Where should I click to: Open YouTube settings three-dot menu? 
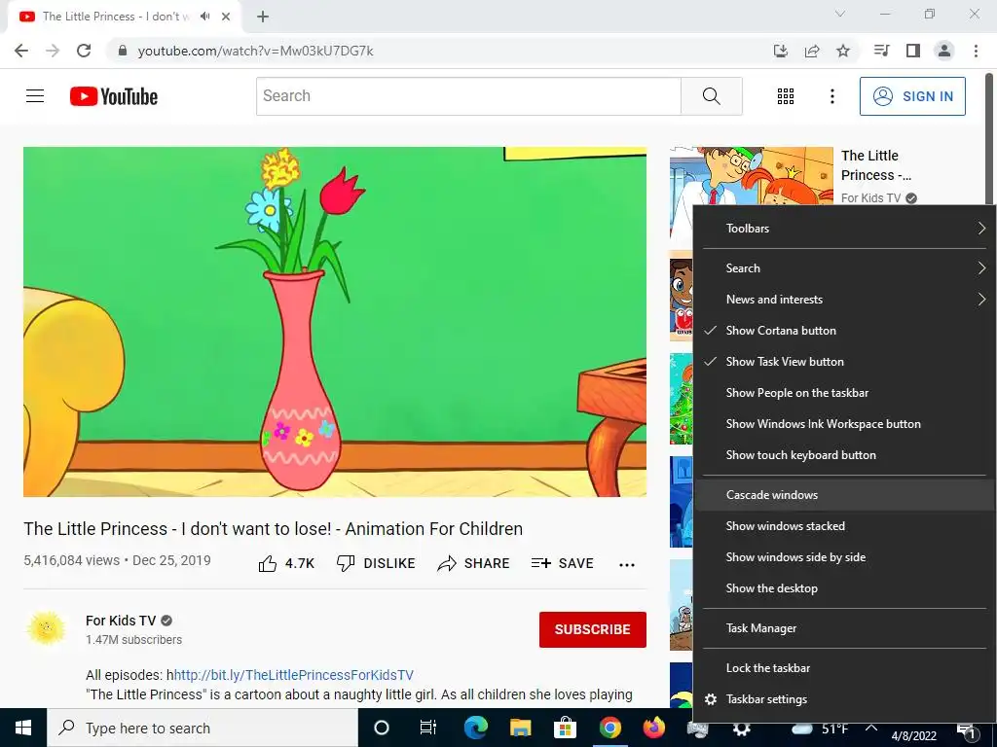click(831, 96)
